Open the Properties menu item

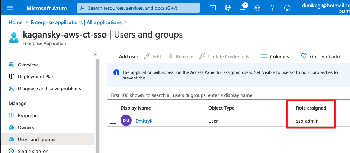pos(29,115)
